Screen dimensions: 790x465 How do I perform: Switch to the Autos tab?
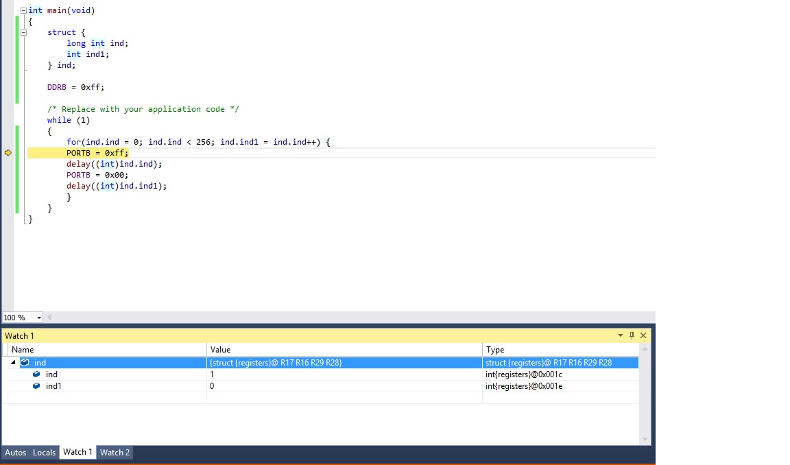click(16, 453)
